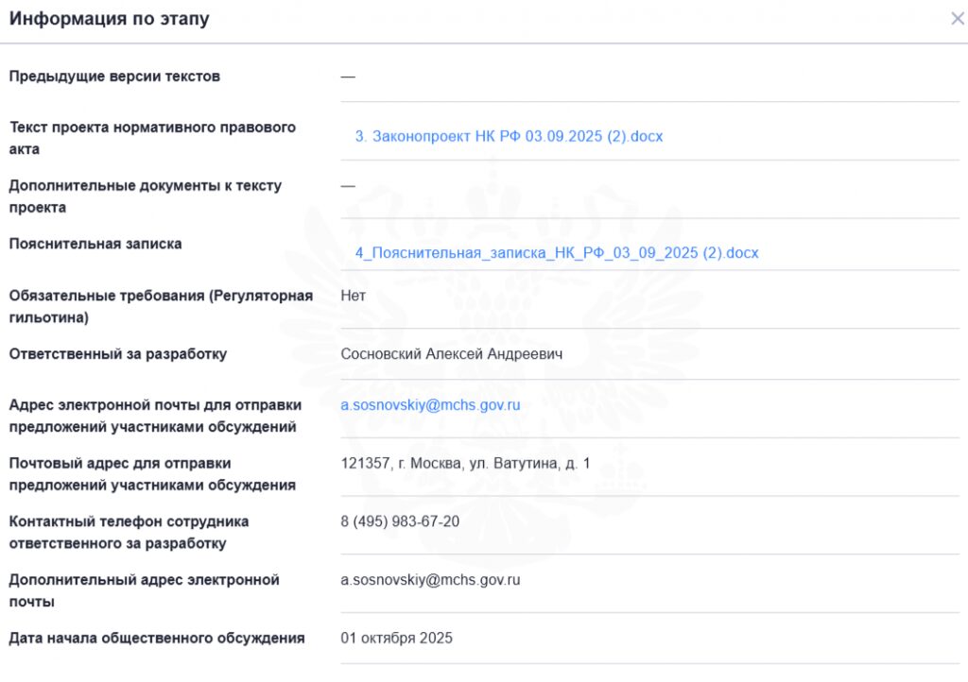Click the contact phone number 8 (495) 983-67-20
This screenshot has height=682, width=968.
click(400, 521)
